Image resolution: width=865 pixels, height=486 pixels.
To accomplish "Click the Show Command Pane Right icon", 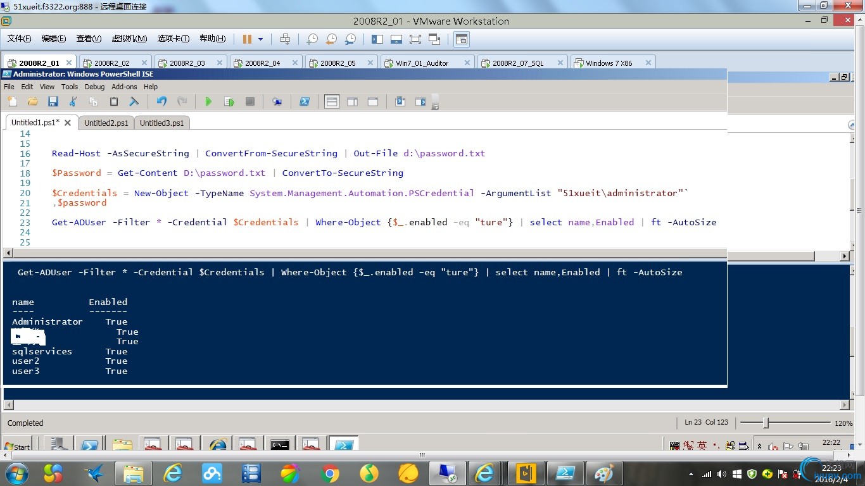I will [420, 102].
